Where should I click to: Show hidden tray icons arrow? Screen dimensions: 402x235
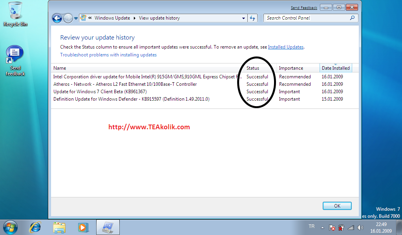click(x=323, y=227)
